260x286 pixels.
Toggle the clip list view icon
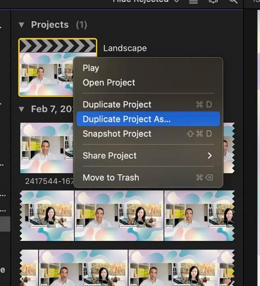193,2
